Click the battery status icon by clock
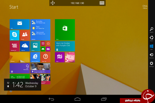This screenshot has height=103, width=155. pyautogui.click(x=8, y=86)
